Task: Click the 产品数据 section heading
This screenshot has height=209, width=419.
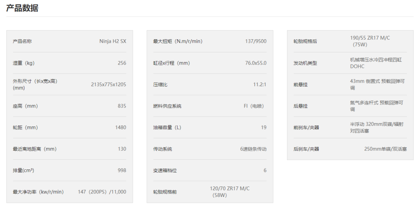Action: [x=22, y=8]
